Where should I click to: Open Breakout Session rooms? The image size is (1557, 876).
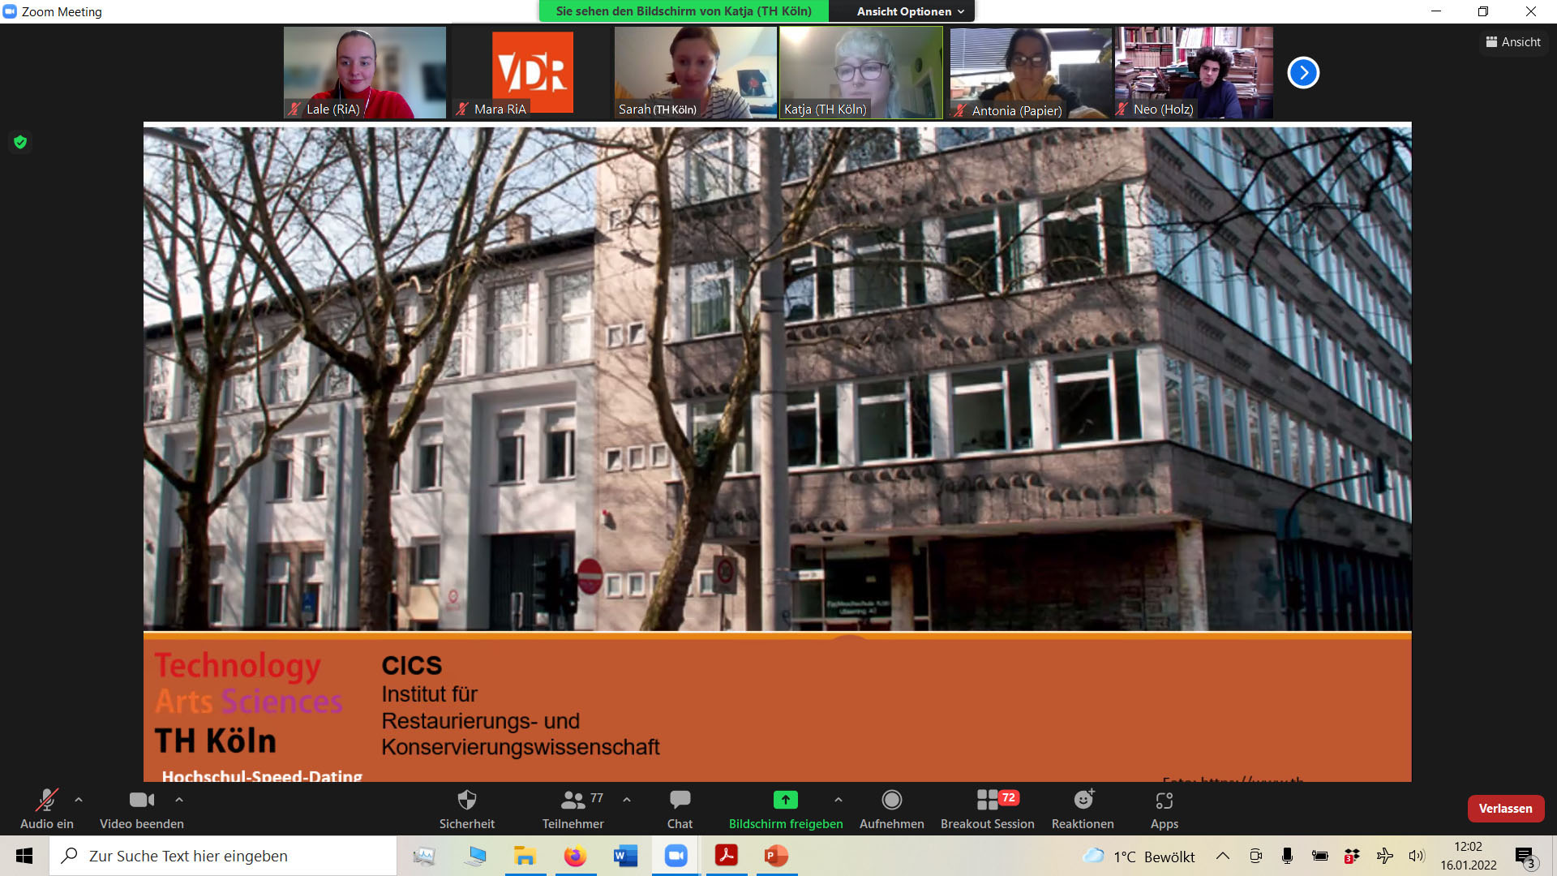point(987,809)
